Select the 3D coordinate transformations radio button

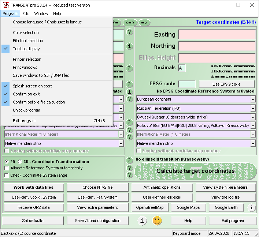click(20, 162)
